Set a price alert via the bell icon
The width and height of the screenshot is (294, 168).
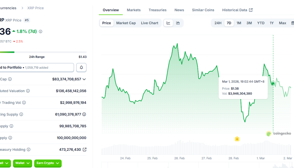click(x=81, y=67)
